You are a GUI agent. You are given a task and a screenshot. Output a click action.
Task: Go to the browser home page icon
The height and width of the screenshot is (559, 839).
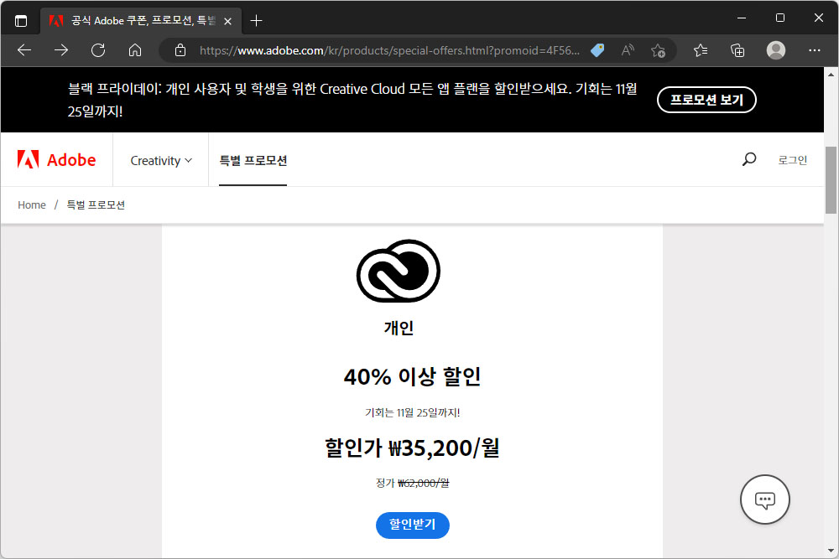(x=135, y=50)
